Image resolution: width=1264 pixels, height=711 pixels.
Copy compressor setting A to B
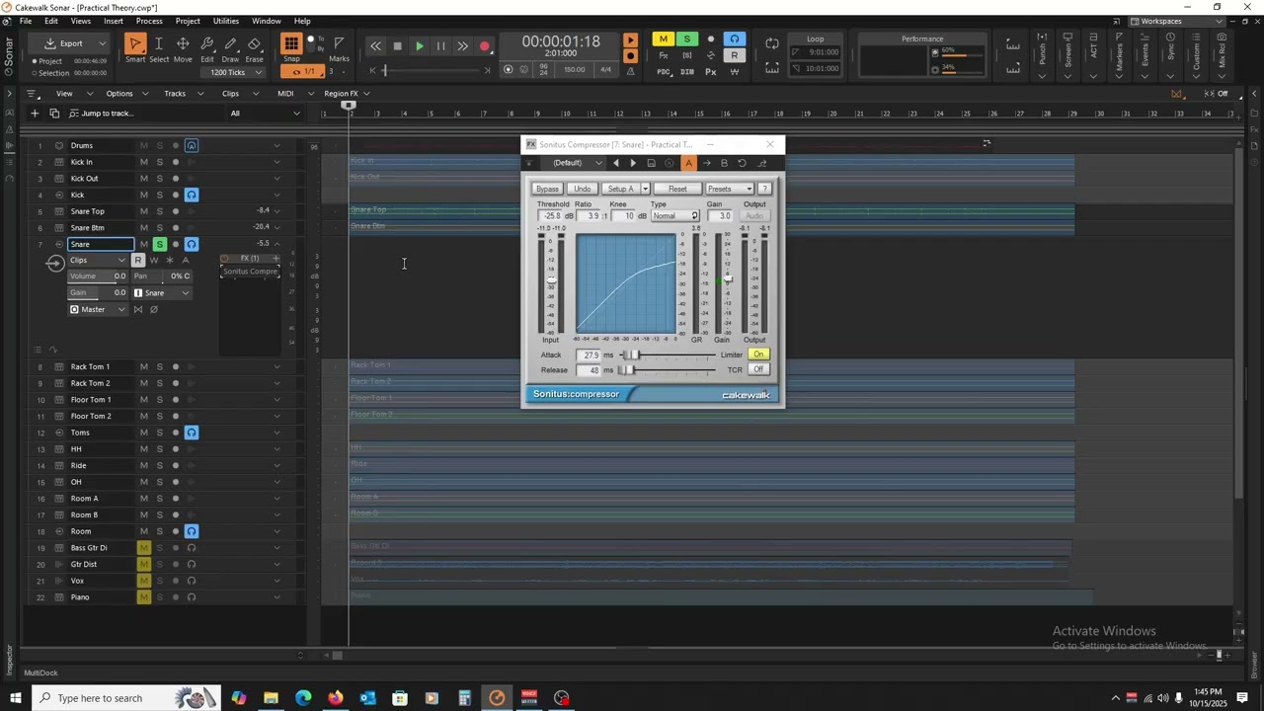[706, 163]
